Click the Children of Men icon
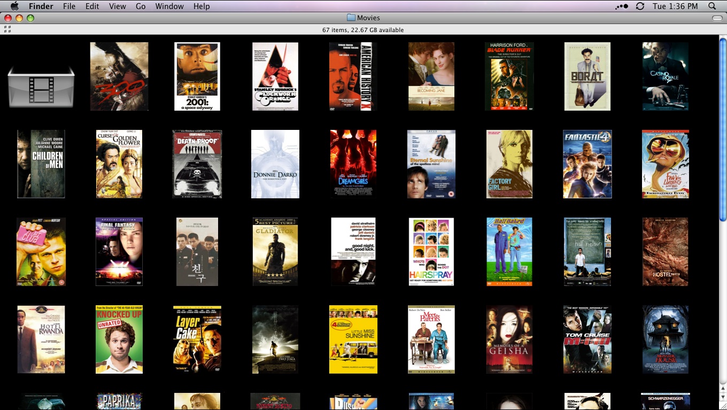Viewport: 727px width, 410px height. (x=41, y=164)
